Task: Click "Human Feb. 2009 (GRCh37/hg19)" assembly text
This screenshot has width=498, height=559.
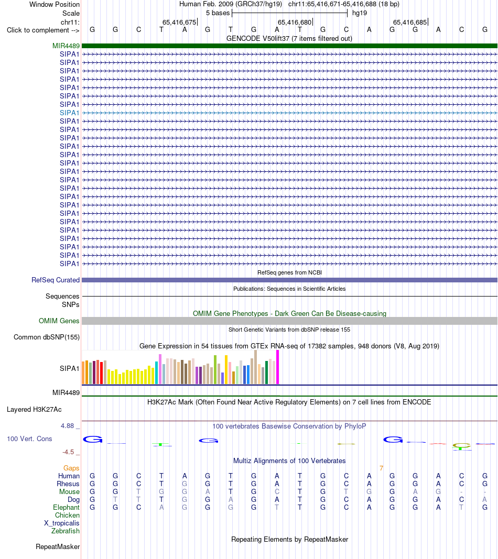Action: click(231, 4)
